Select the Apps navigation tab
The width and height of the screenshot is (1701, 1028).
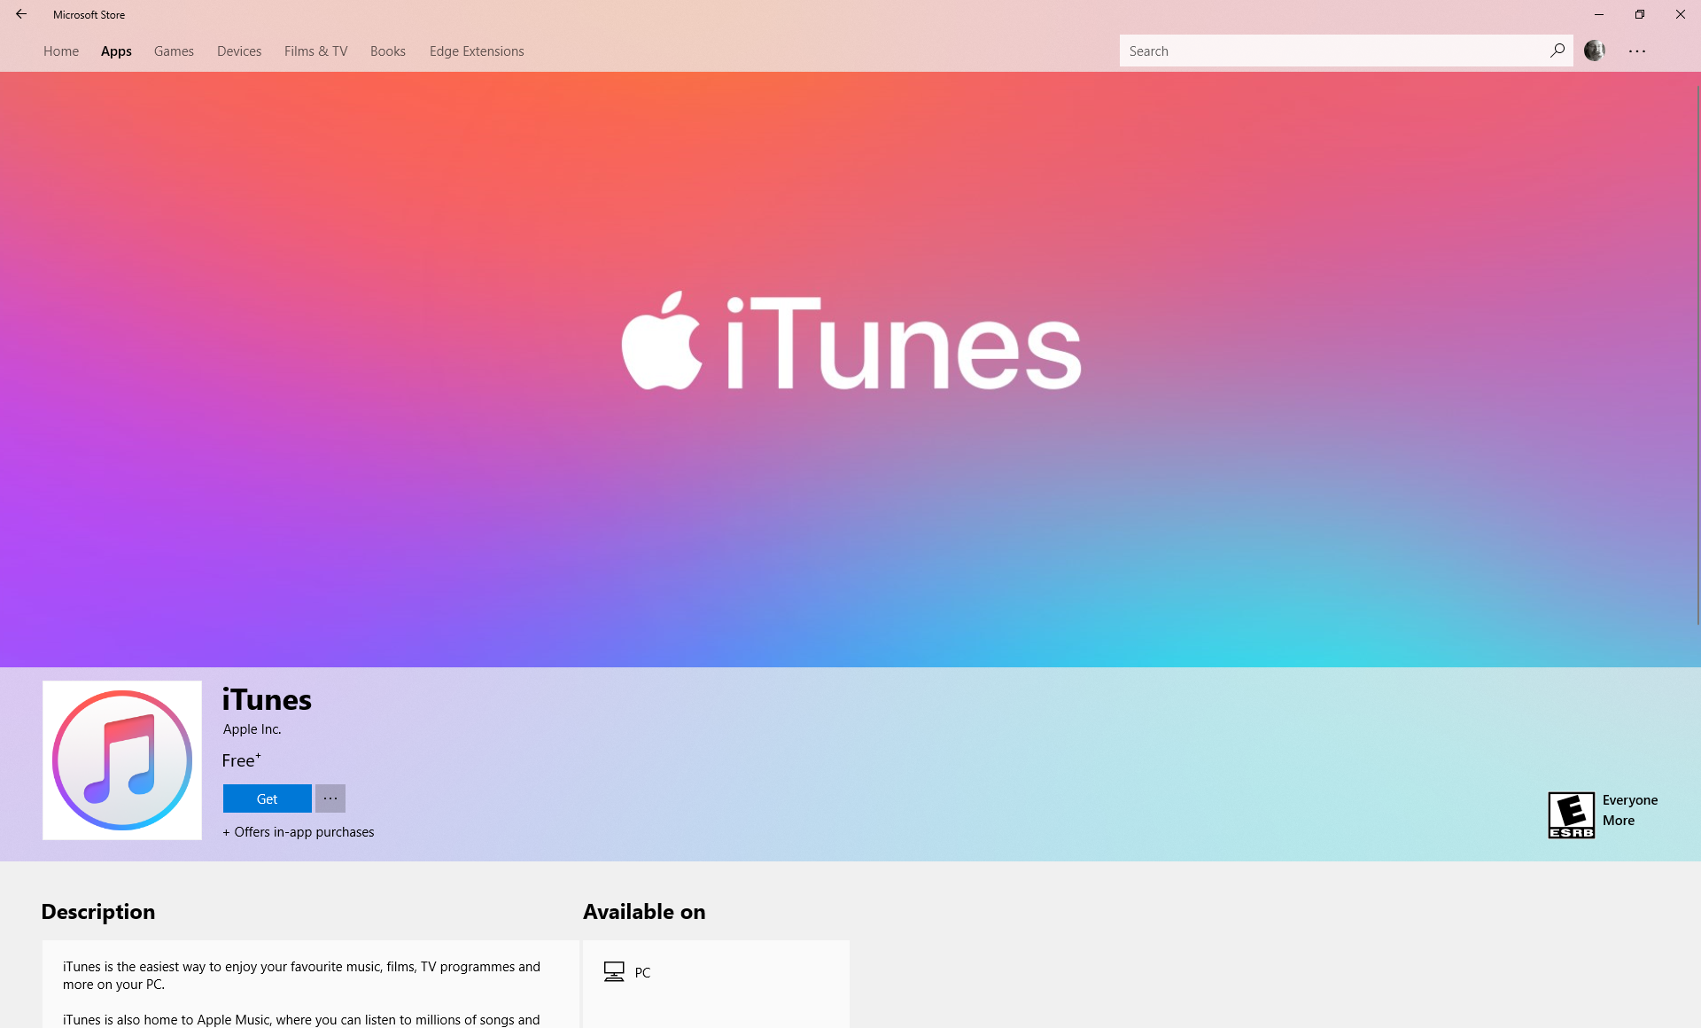115,51
